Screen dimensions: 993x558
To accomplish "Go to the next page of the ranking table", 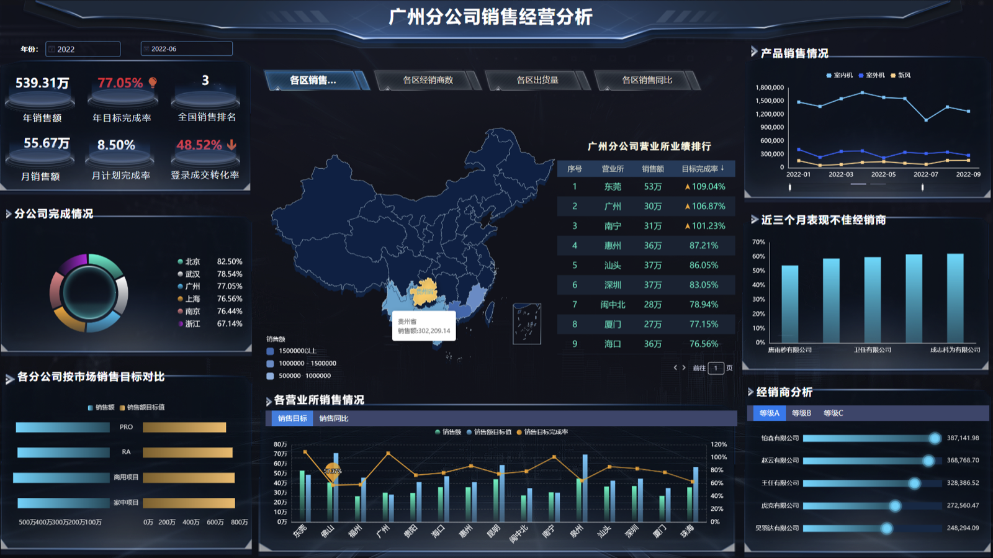I will [684, 368].
